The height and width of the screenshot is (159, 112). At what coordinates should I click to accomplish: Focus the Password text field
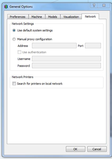pyautogui.click(x=66, y=66)
